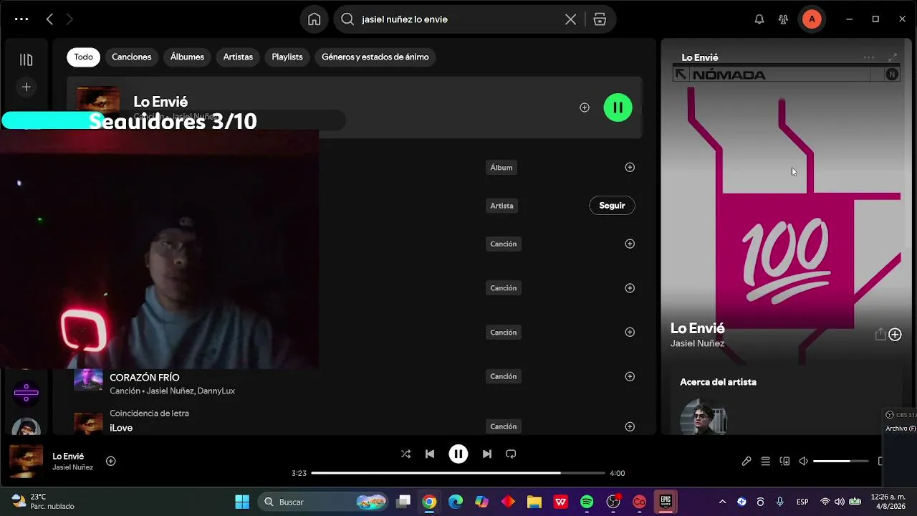
Task: Clear the search field text
Action: tap(570, 19)
